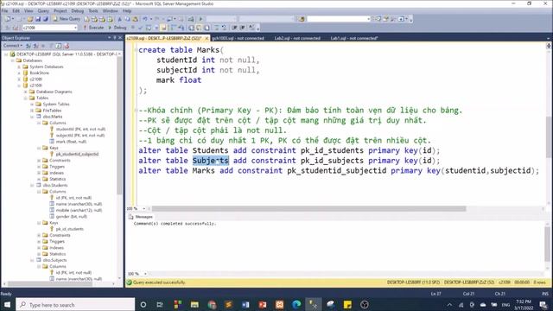Click the Debug button in SQL toolbar
Viewport: 553px width, 311px height.
[118, 28]
